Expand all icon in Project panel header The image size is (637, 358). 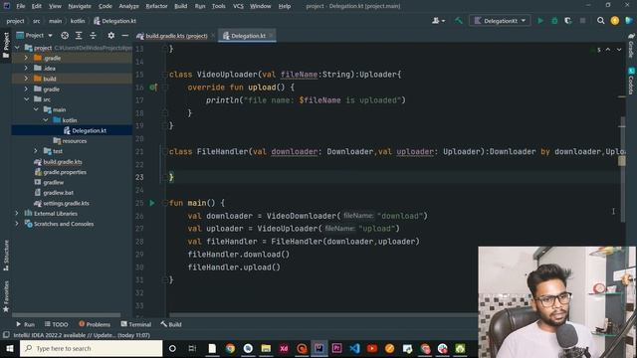pyautogui.click(x=79, y=36)
